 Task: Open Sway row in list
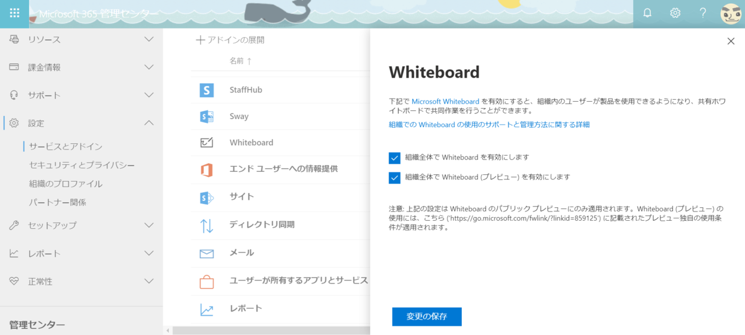[x=281, y=116]
